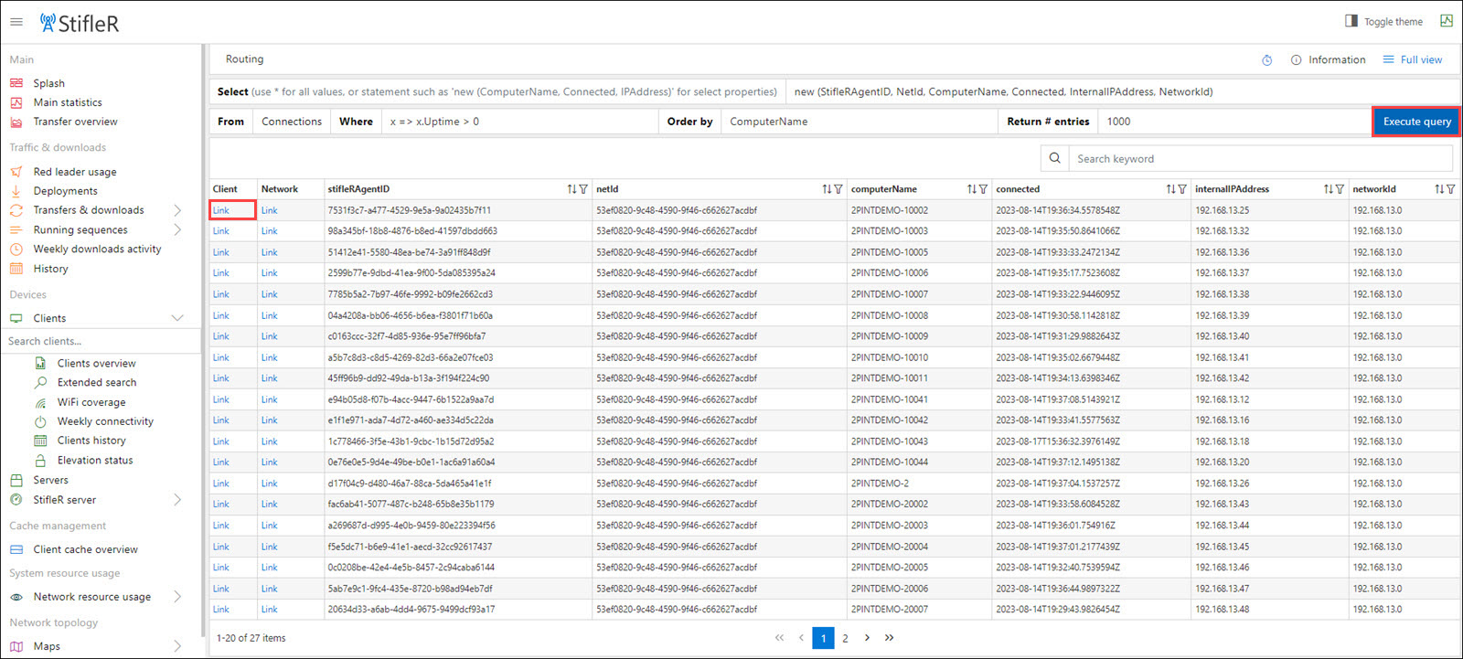Image resolution: width=1463 pixels, height=659 pixels.
Task: Jump to the last results page
Action: 889,638
